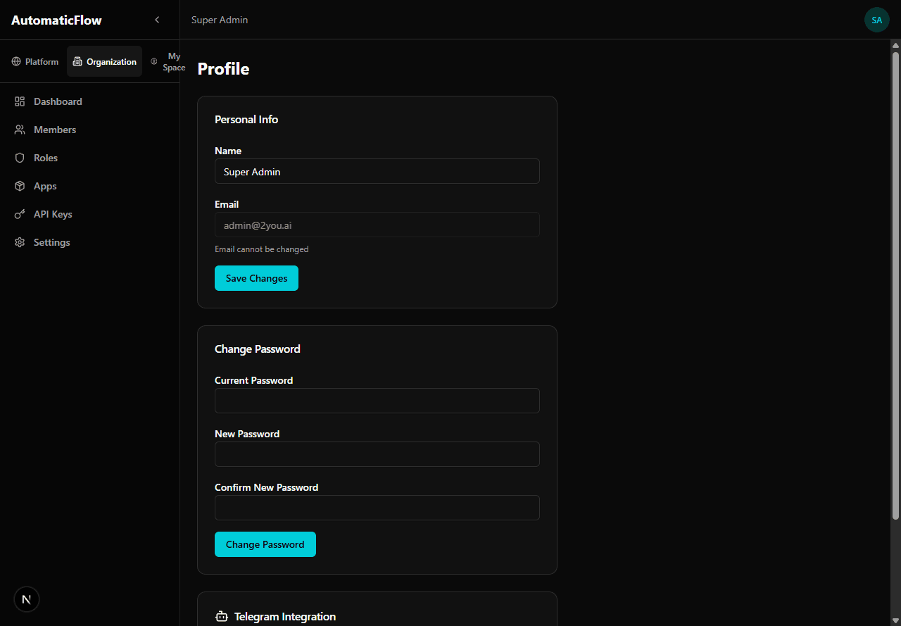Open Apps using the package box icon
This screenshot has width=901, height=626.
pyautogui.click(x=20, y=186)
